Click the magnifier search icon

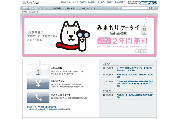119,8
